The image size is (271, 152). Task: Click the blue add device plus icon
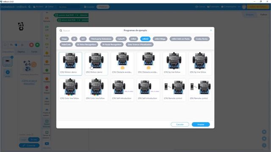point(8,72)
